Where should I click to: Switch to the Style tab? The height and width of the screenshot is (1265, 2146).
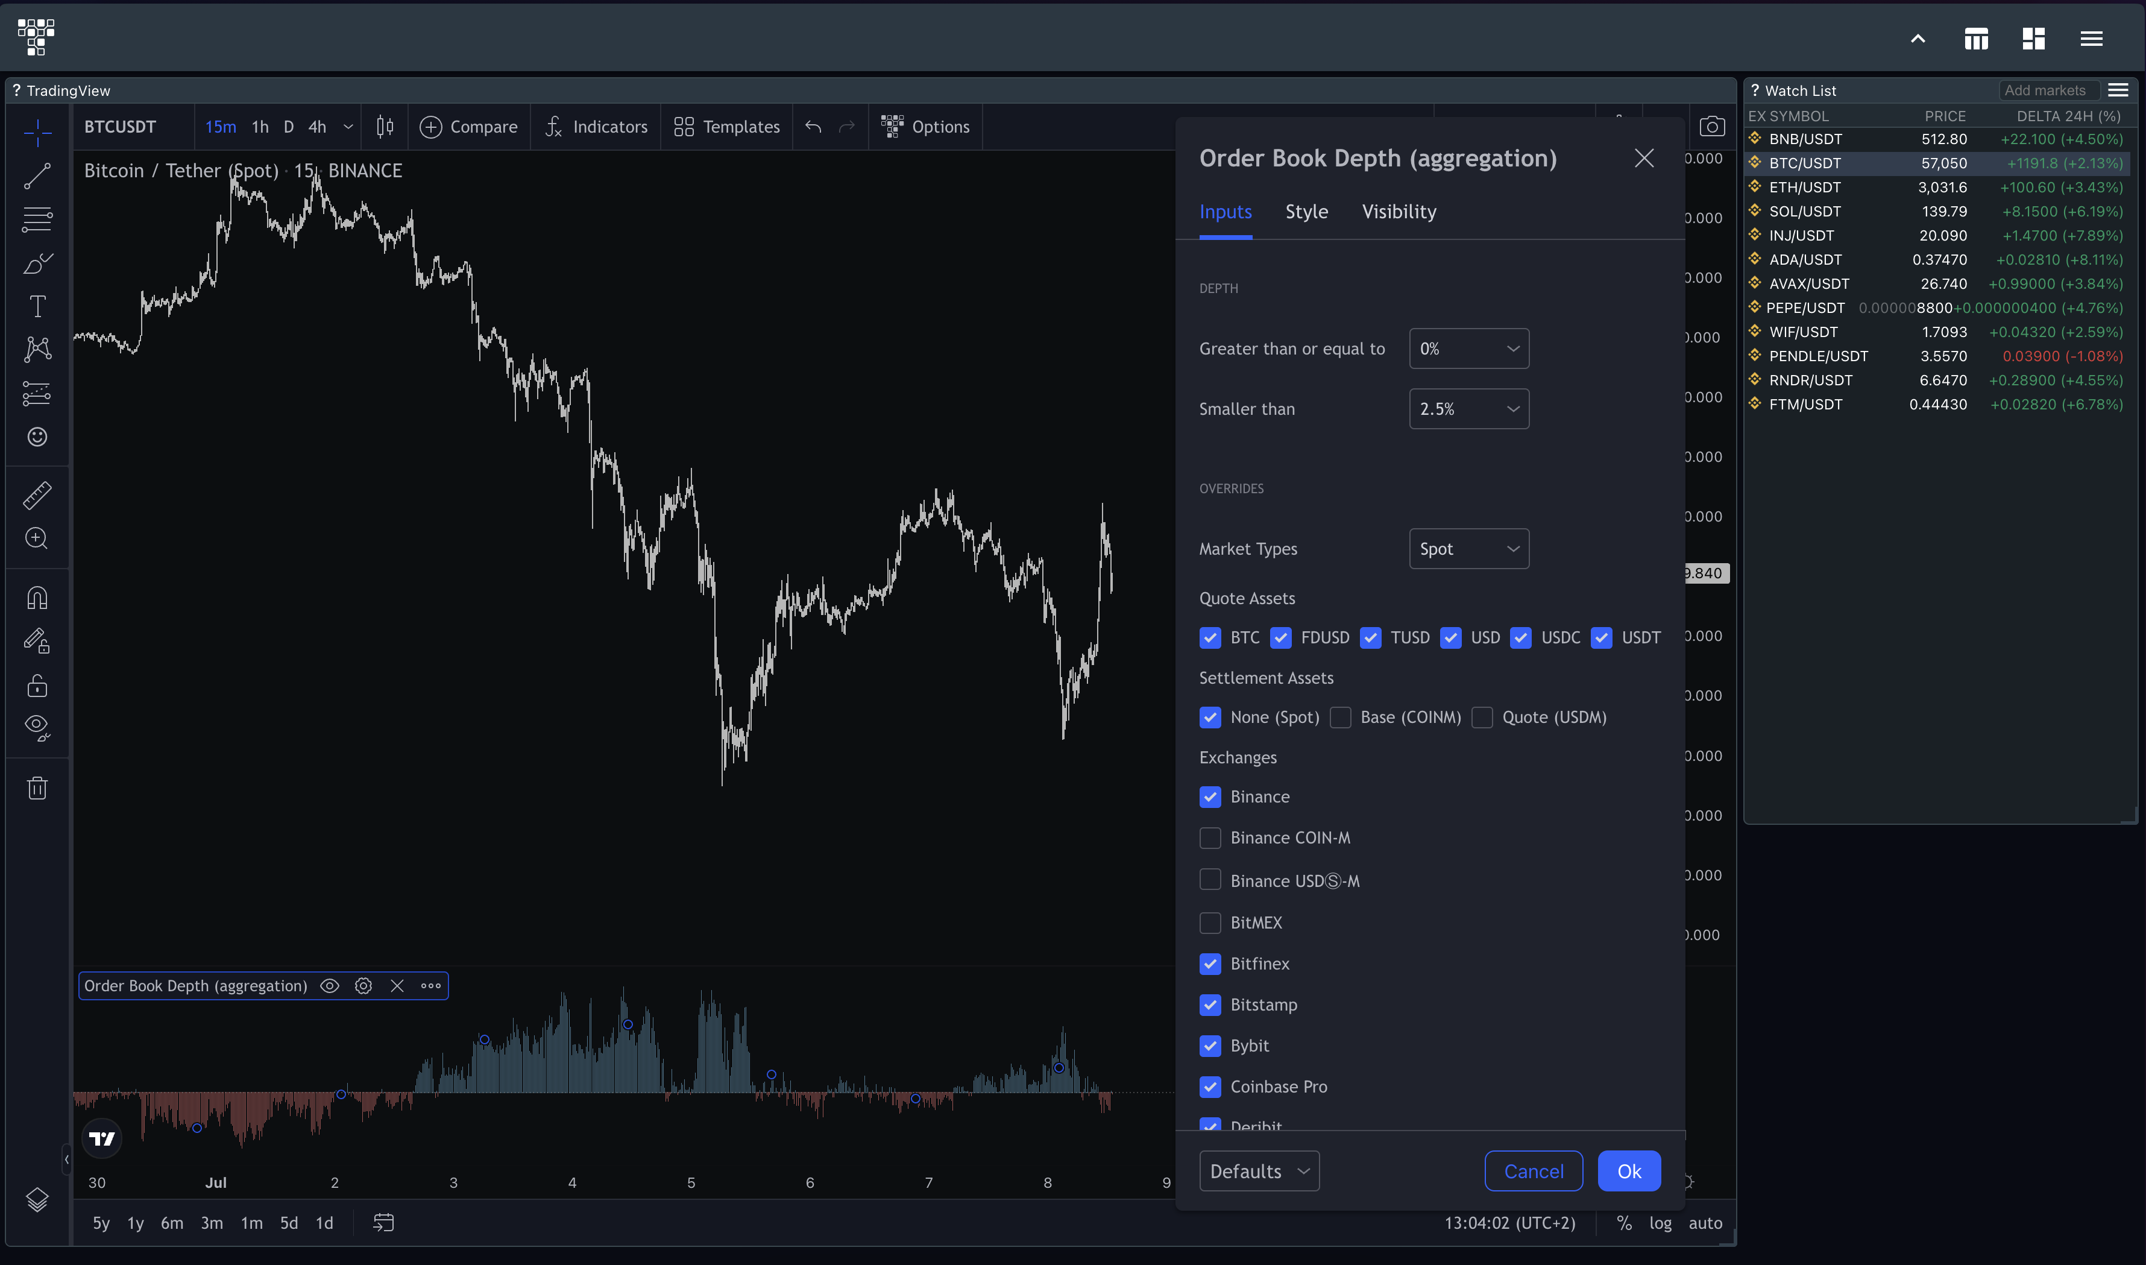click(1306, 212)
